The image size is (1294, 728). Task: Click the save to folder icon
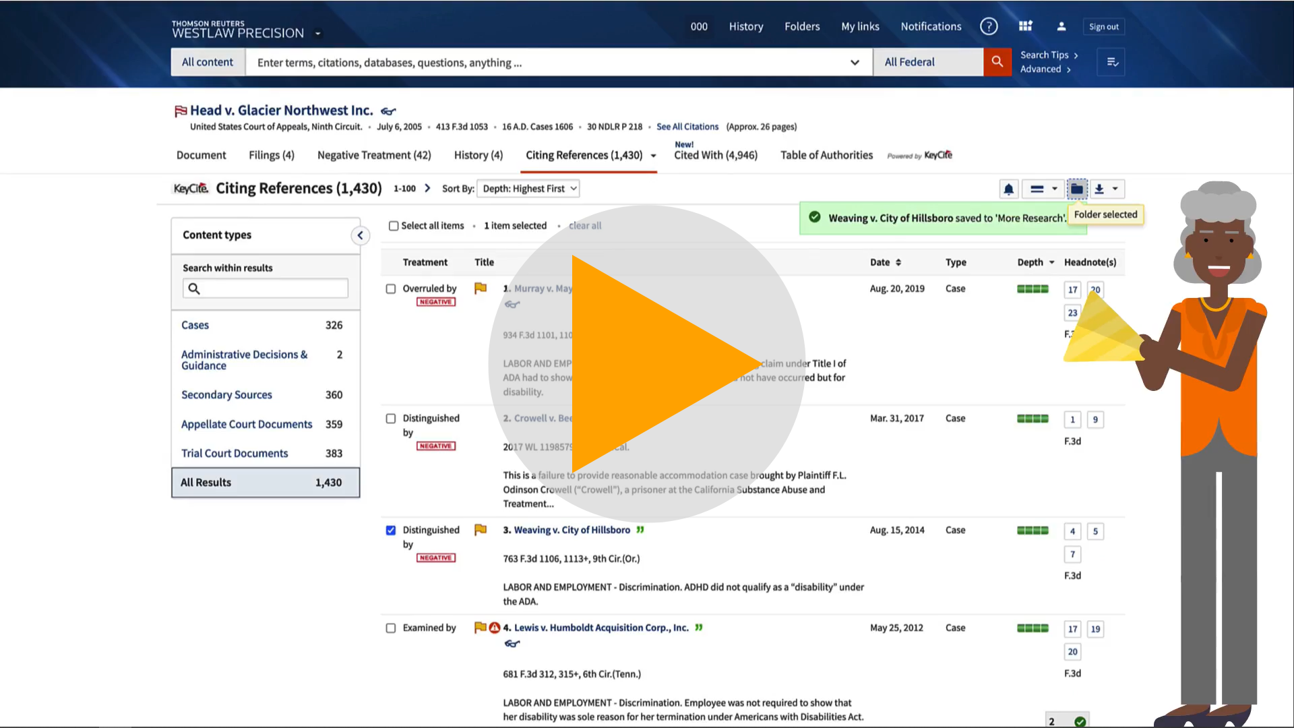1077,189
